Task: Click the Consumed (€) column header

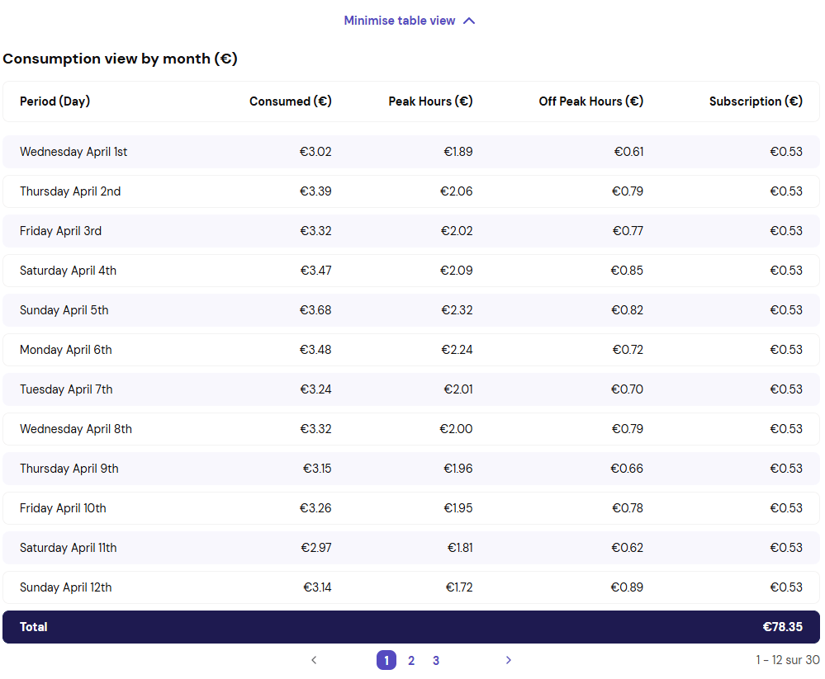Action: click(x=291, y=101)
